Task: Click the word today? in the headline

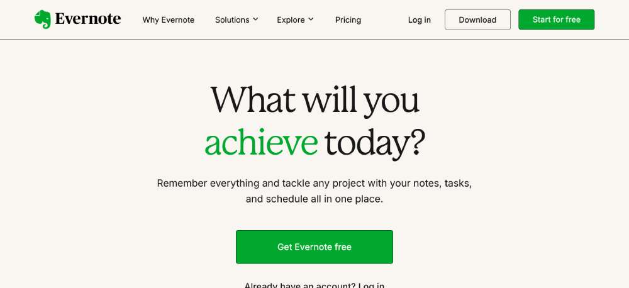Action: point(374,143)
